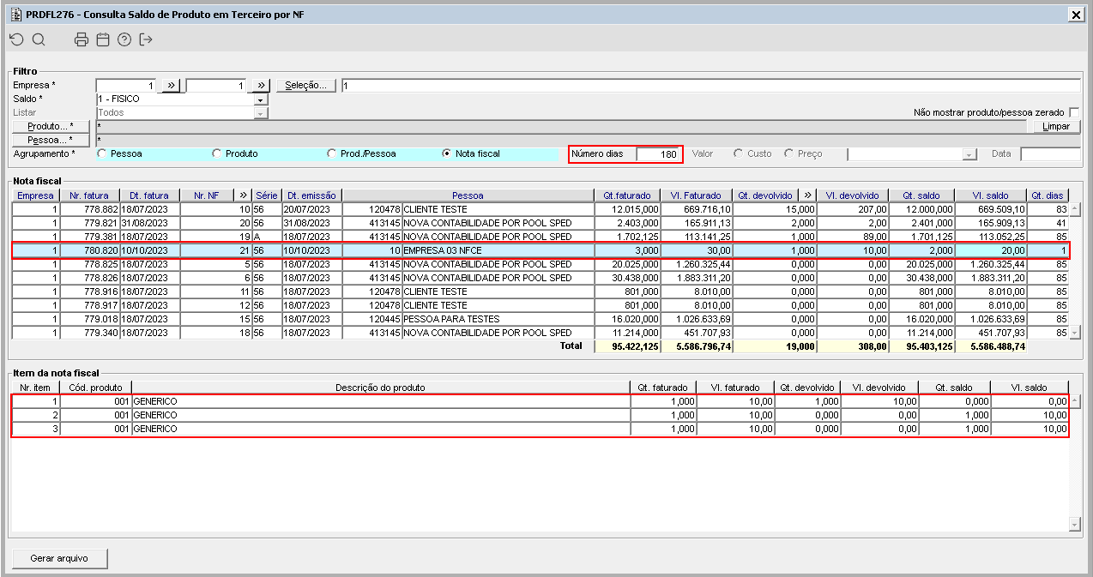Screen dimensions: 1093x577
Task: Click the refresh/undo arrow toolbar icon
Action: [x=16, y=39]
